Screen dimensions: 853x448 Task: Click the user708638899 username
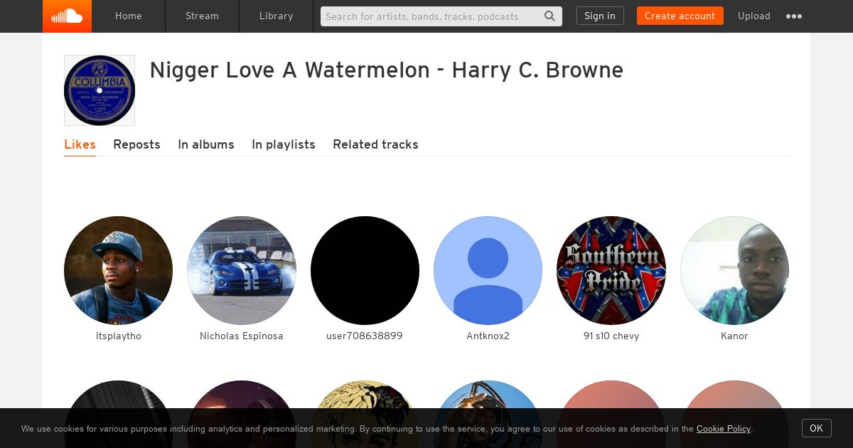click(365, 336)
